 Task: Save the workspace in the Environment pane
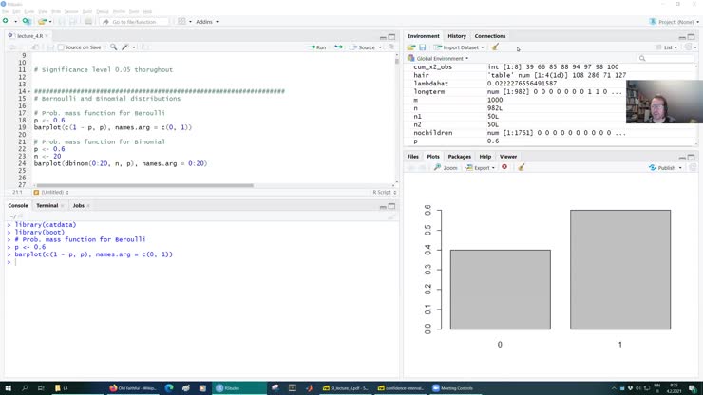(423, 47)
